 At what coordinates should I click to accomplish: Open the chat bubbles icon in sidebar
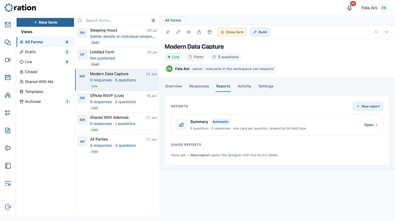tap(8, 42)
